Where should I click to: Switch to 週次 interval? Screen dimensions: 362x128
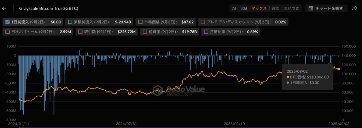point(276,8)
